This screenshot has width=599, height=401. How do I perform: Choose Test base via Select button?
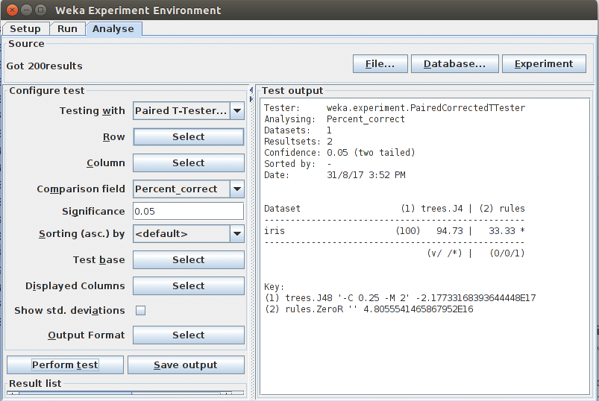pos(188,260)
